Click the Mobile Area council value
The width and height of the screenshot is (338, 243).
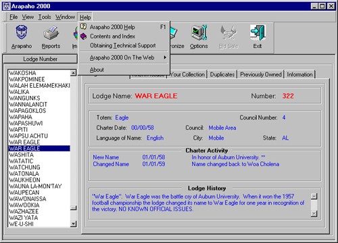222,128
